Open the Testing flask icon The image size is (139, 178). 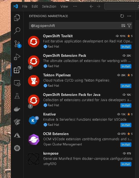tap(17, 96)
